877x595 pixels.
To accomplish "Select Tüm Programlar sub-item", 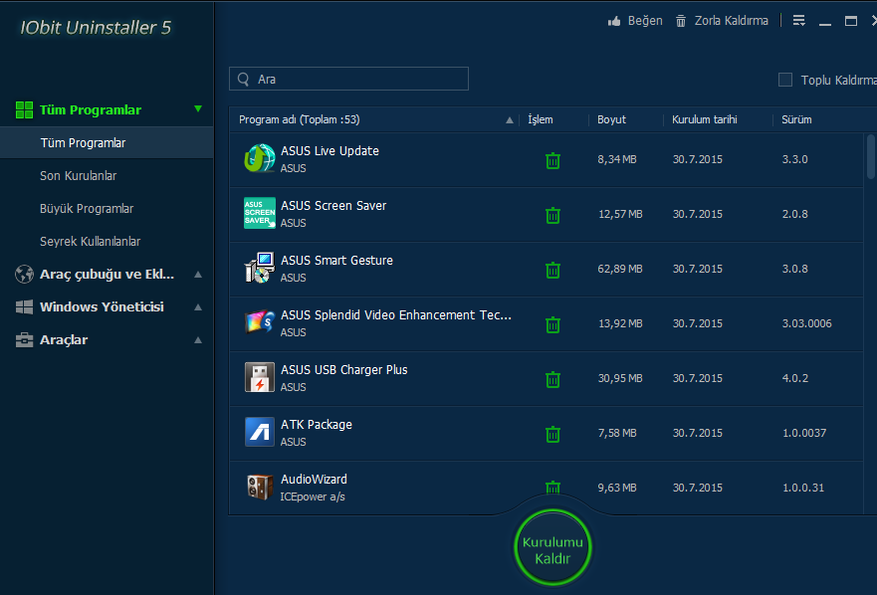I will [x=107, y=142].
